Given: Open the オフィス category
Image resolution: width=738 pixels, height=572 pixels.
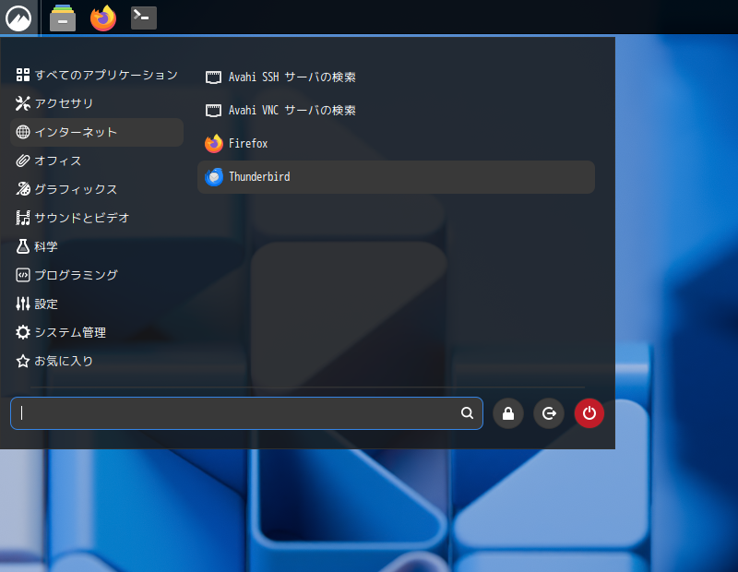Looking at the screenshot, I should [x=97, y=161].
